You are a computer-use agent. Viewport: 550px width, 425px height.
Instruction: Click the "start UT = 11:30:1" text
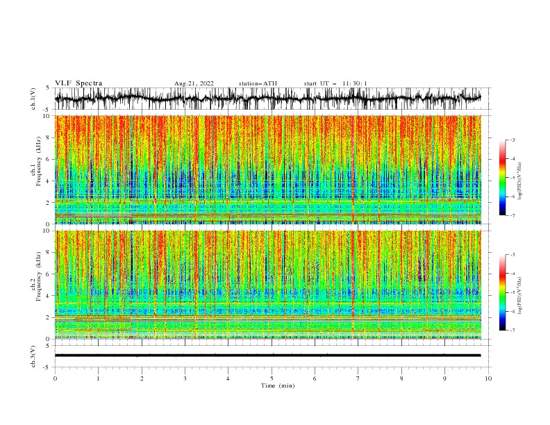click(x=335, y=83)
